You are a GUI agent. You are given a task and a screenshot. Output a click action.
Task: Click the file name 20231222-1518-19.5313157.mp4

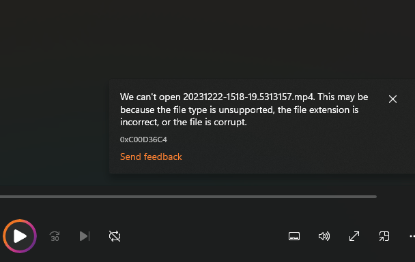pyautogui.click(x=248, y=97)
